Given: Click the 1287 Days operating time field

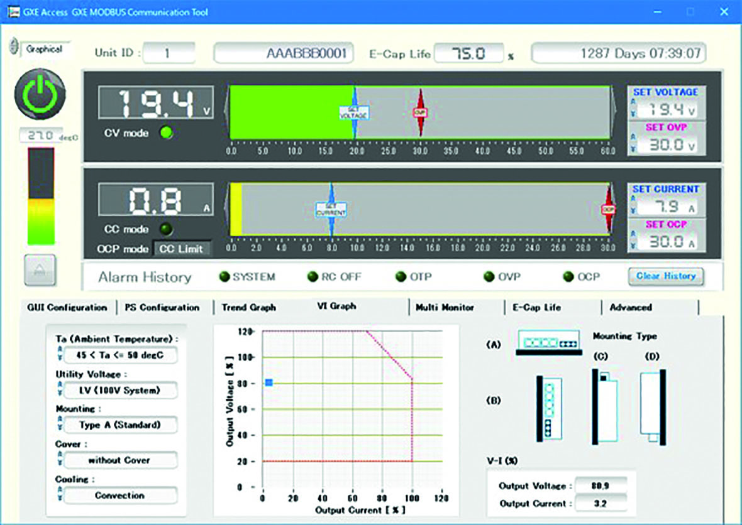Looking at the screenshot, I should (x=619, y=53).
